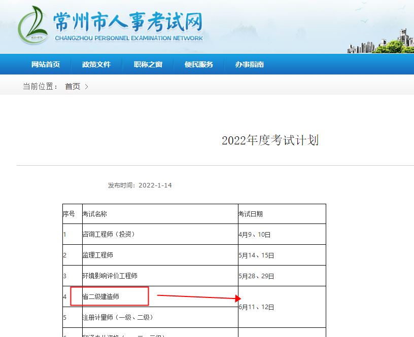Open the 办事指南 menu item

249,64
